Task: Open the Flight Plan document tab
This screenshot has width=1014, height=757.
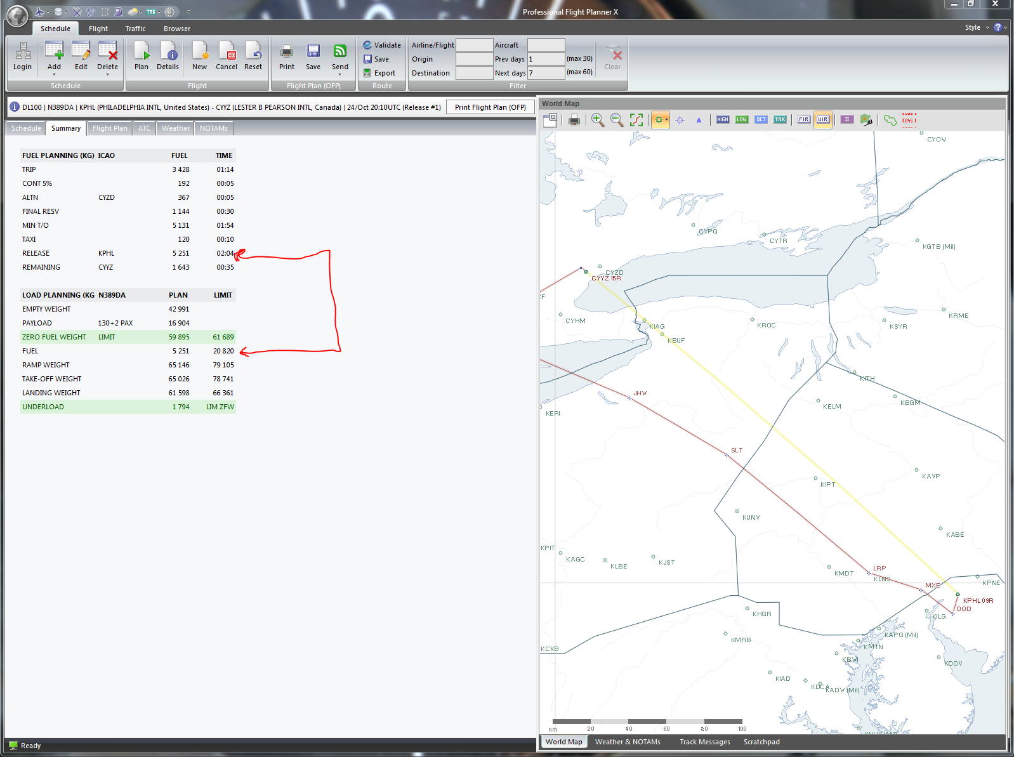Action: point(110,128)
